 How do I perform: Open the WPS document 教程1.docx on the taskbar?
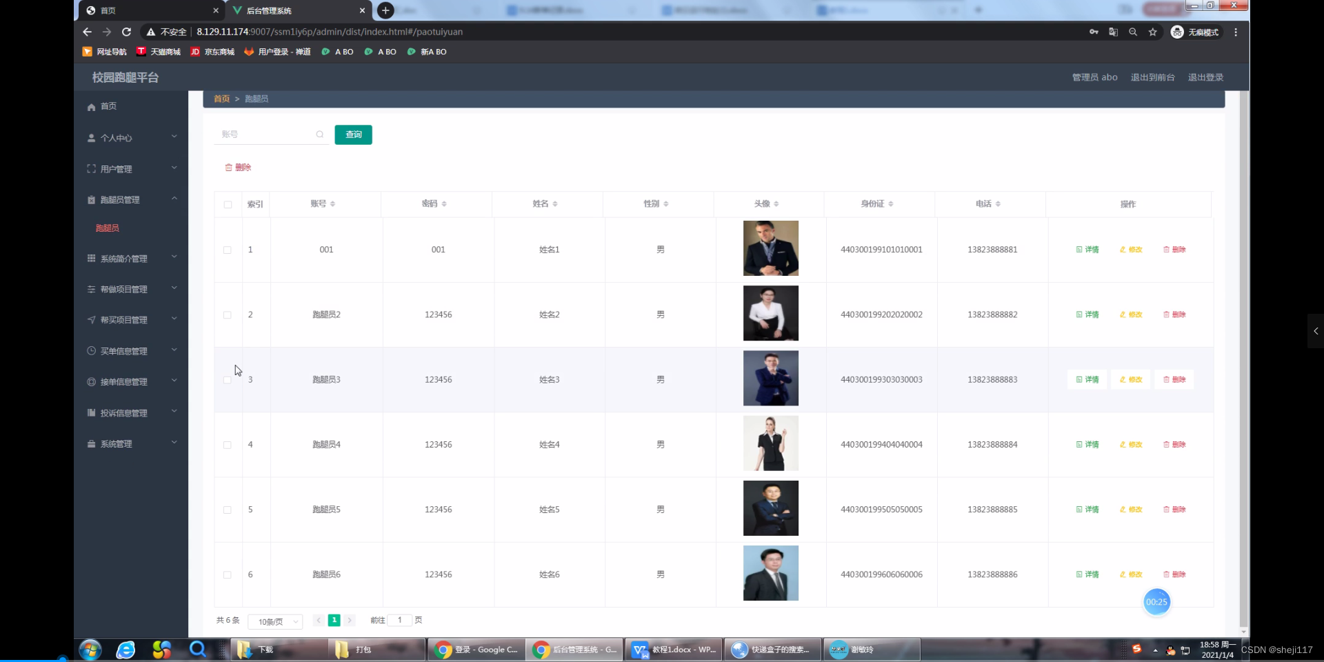[674, 650]
